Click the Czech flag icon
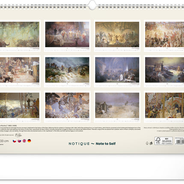 (x=15, y=141)
